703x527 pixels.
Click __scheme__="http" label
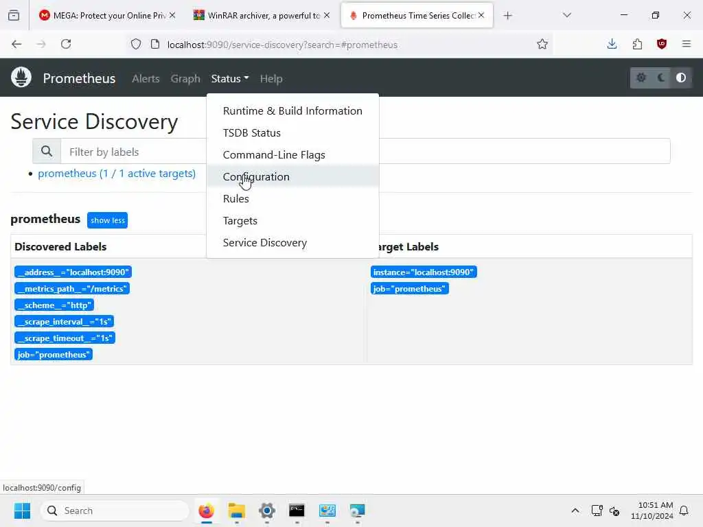point(54,305)
